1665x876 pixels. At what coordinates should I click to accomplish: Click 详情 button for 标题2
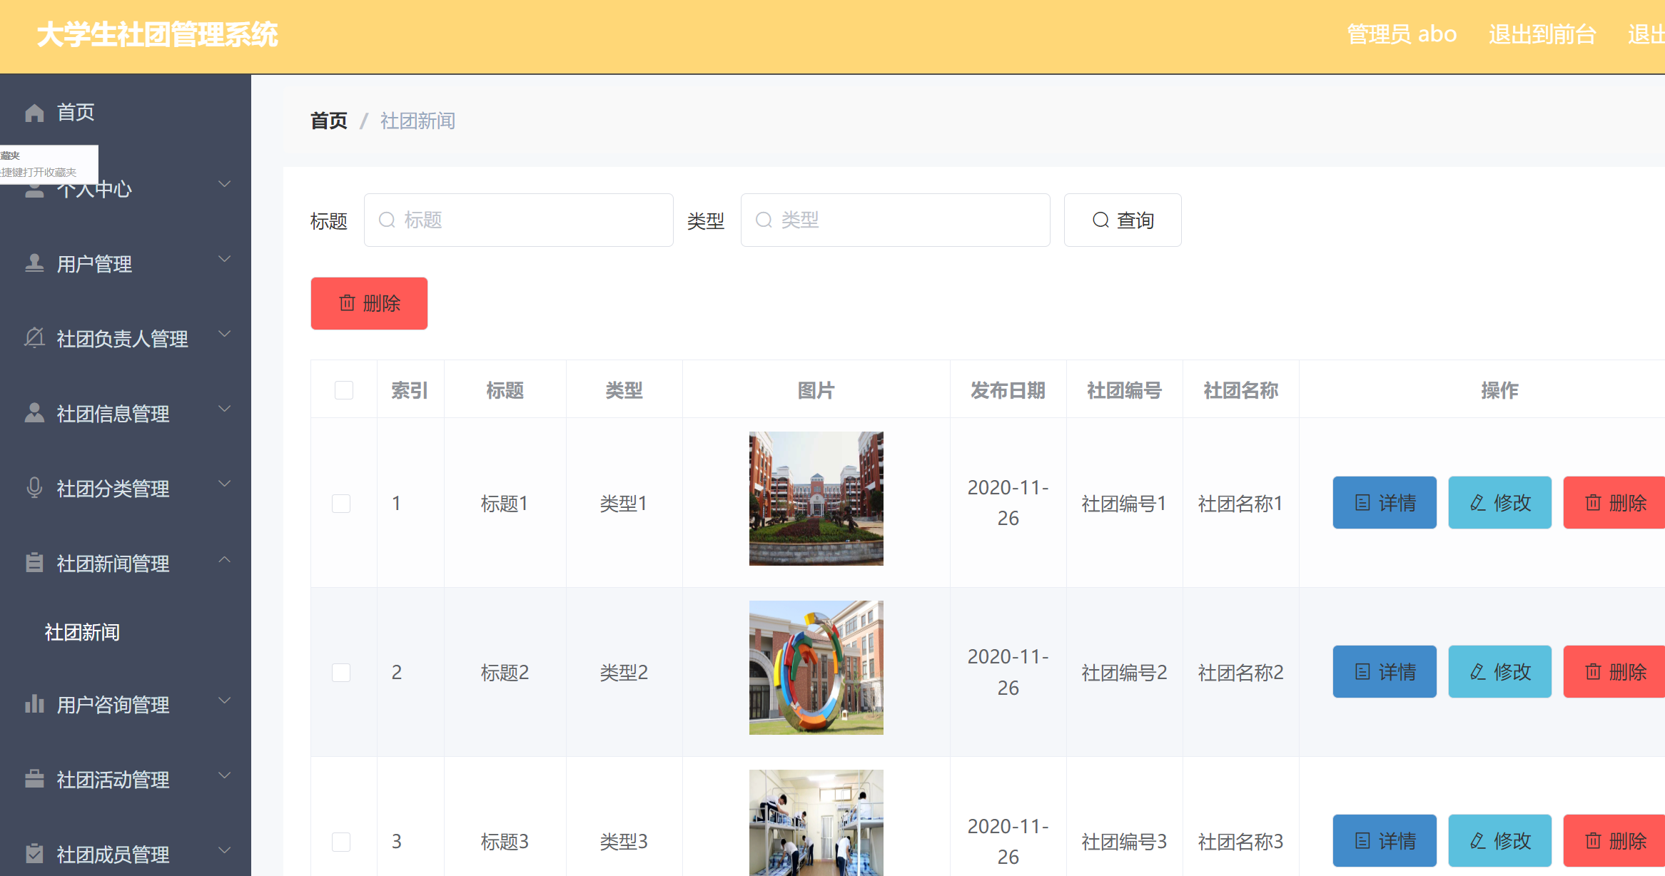point(1385,672)
